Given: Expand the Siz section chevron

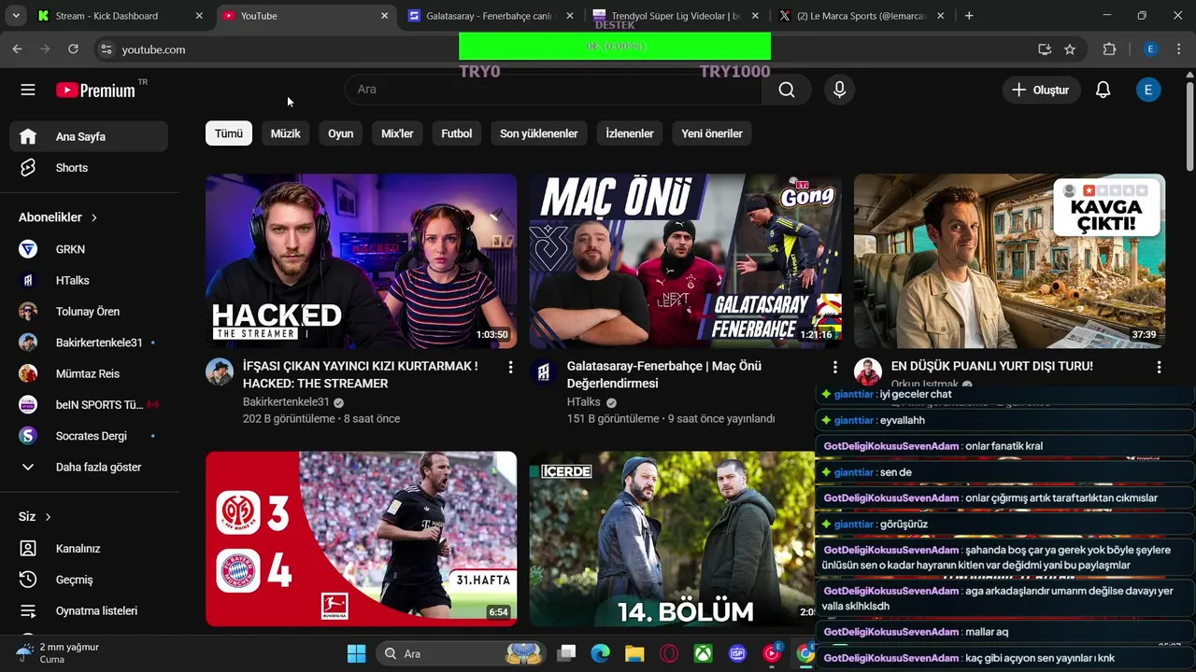Looking at the screenshot, I should pos(48,517).
